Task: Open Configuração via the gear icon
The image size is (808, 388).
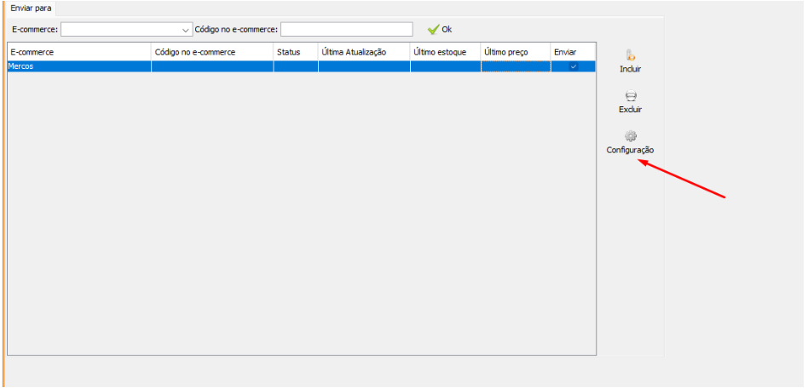Action: [x=630, y=136]
